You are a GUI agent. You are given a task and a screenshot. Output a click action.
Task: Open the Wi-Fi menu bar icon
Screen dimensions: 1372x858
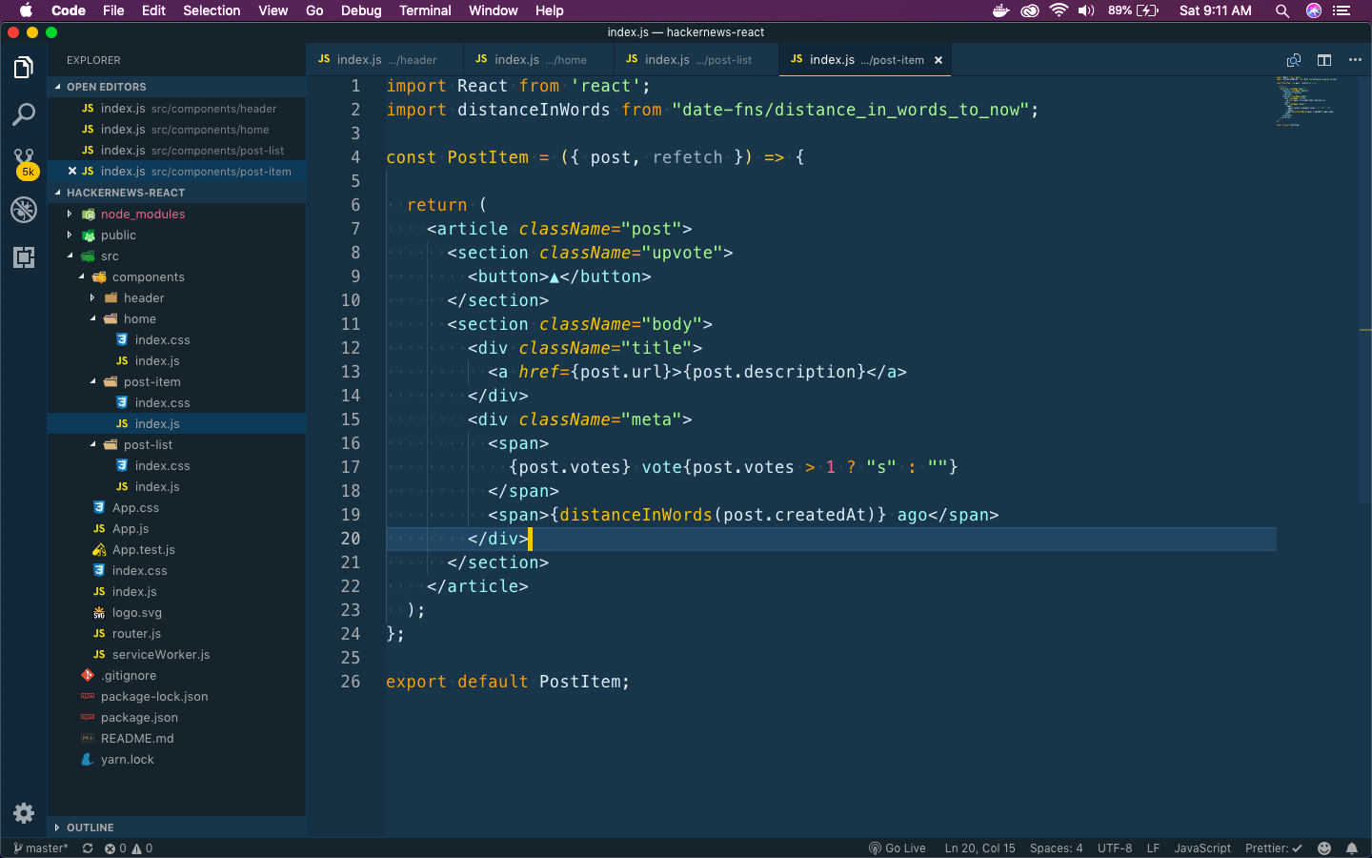coord(1059,10)
